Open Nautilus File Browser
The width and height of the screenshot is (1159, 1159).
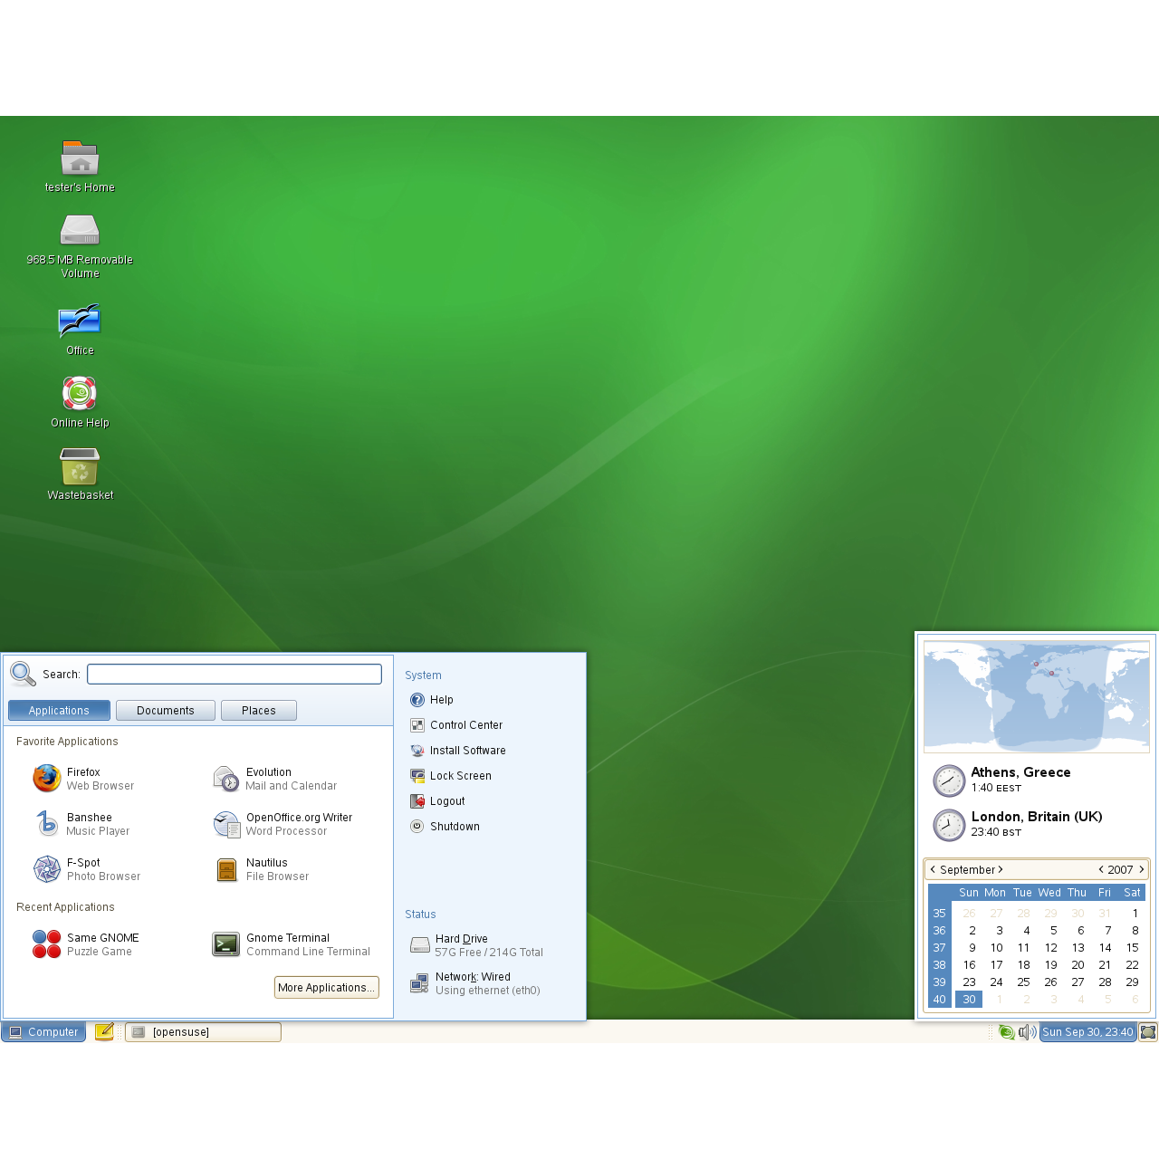(x=267, y=869)
